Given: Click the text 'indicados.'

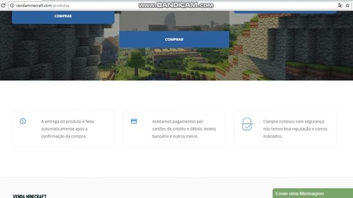Looking at the screenshot, I should tap(272, 136).
